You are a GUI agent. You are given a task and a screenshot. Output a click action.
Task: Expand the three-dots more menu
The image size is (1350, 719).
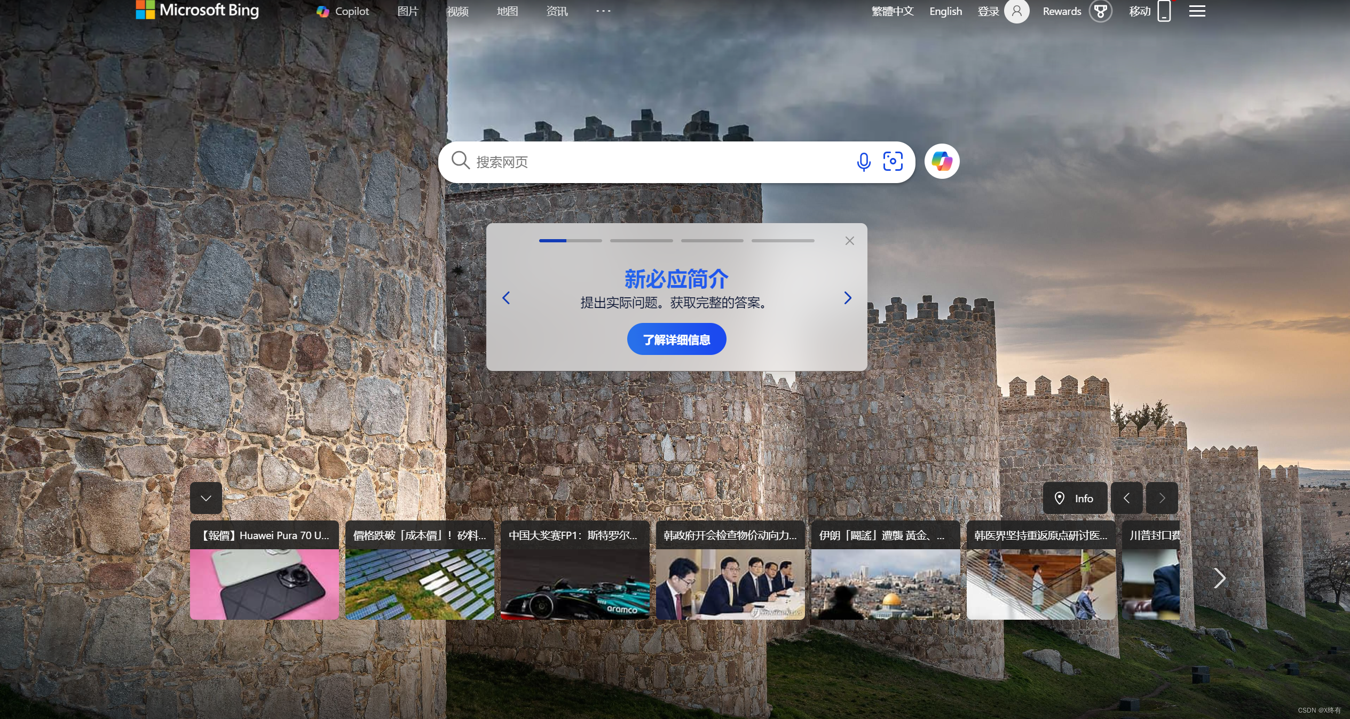pos(603,11)
